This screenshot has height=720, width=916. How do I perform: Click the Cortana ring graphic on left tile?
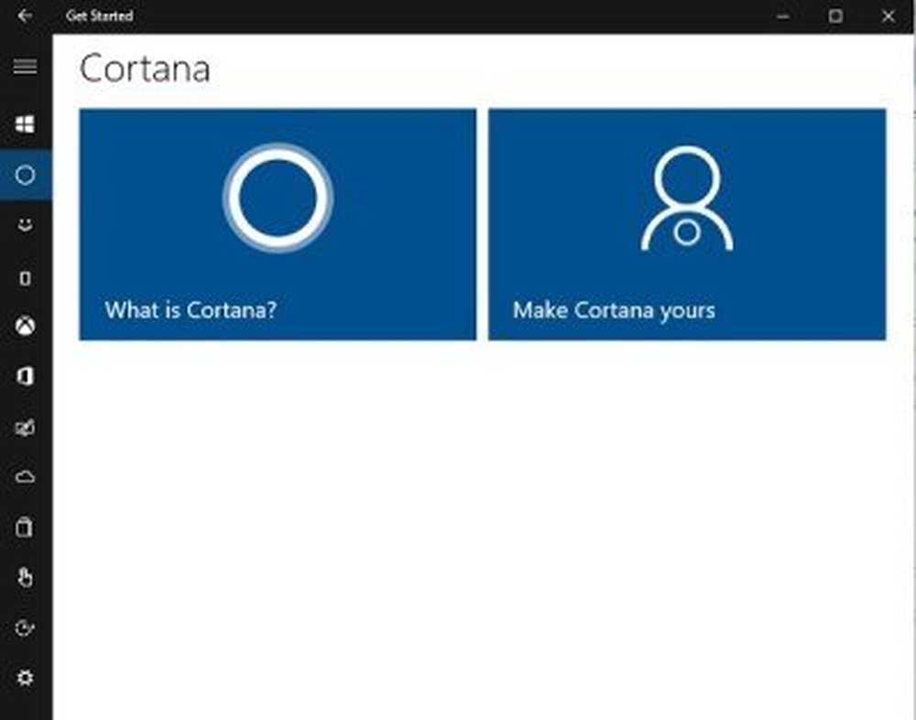pyautogui.click(x=277, y=199)
